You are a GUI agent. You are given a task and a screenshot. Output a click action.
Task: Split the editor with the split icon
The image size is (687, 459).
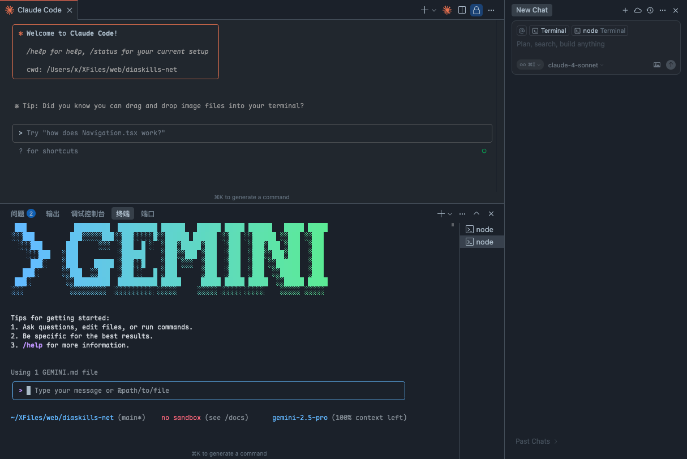coord(462,10)
